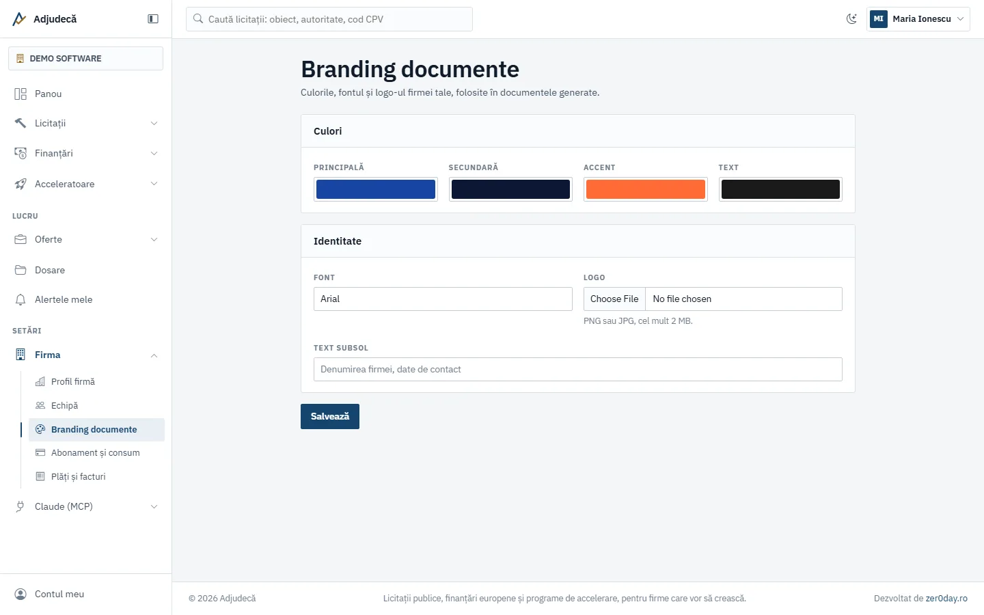Image resolution: width=984 pixels, height=615 pixels.
Task: Expand the Licitații submenu chevron
Action: click(x=154, y=124)
